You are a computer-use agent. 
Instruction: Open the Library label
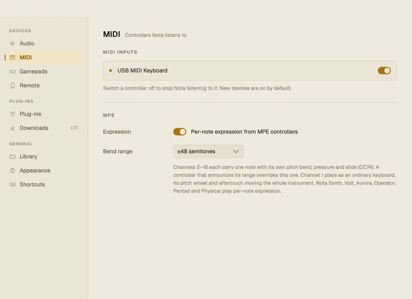29,157
